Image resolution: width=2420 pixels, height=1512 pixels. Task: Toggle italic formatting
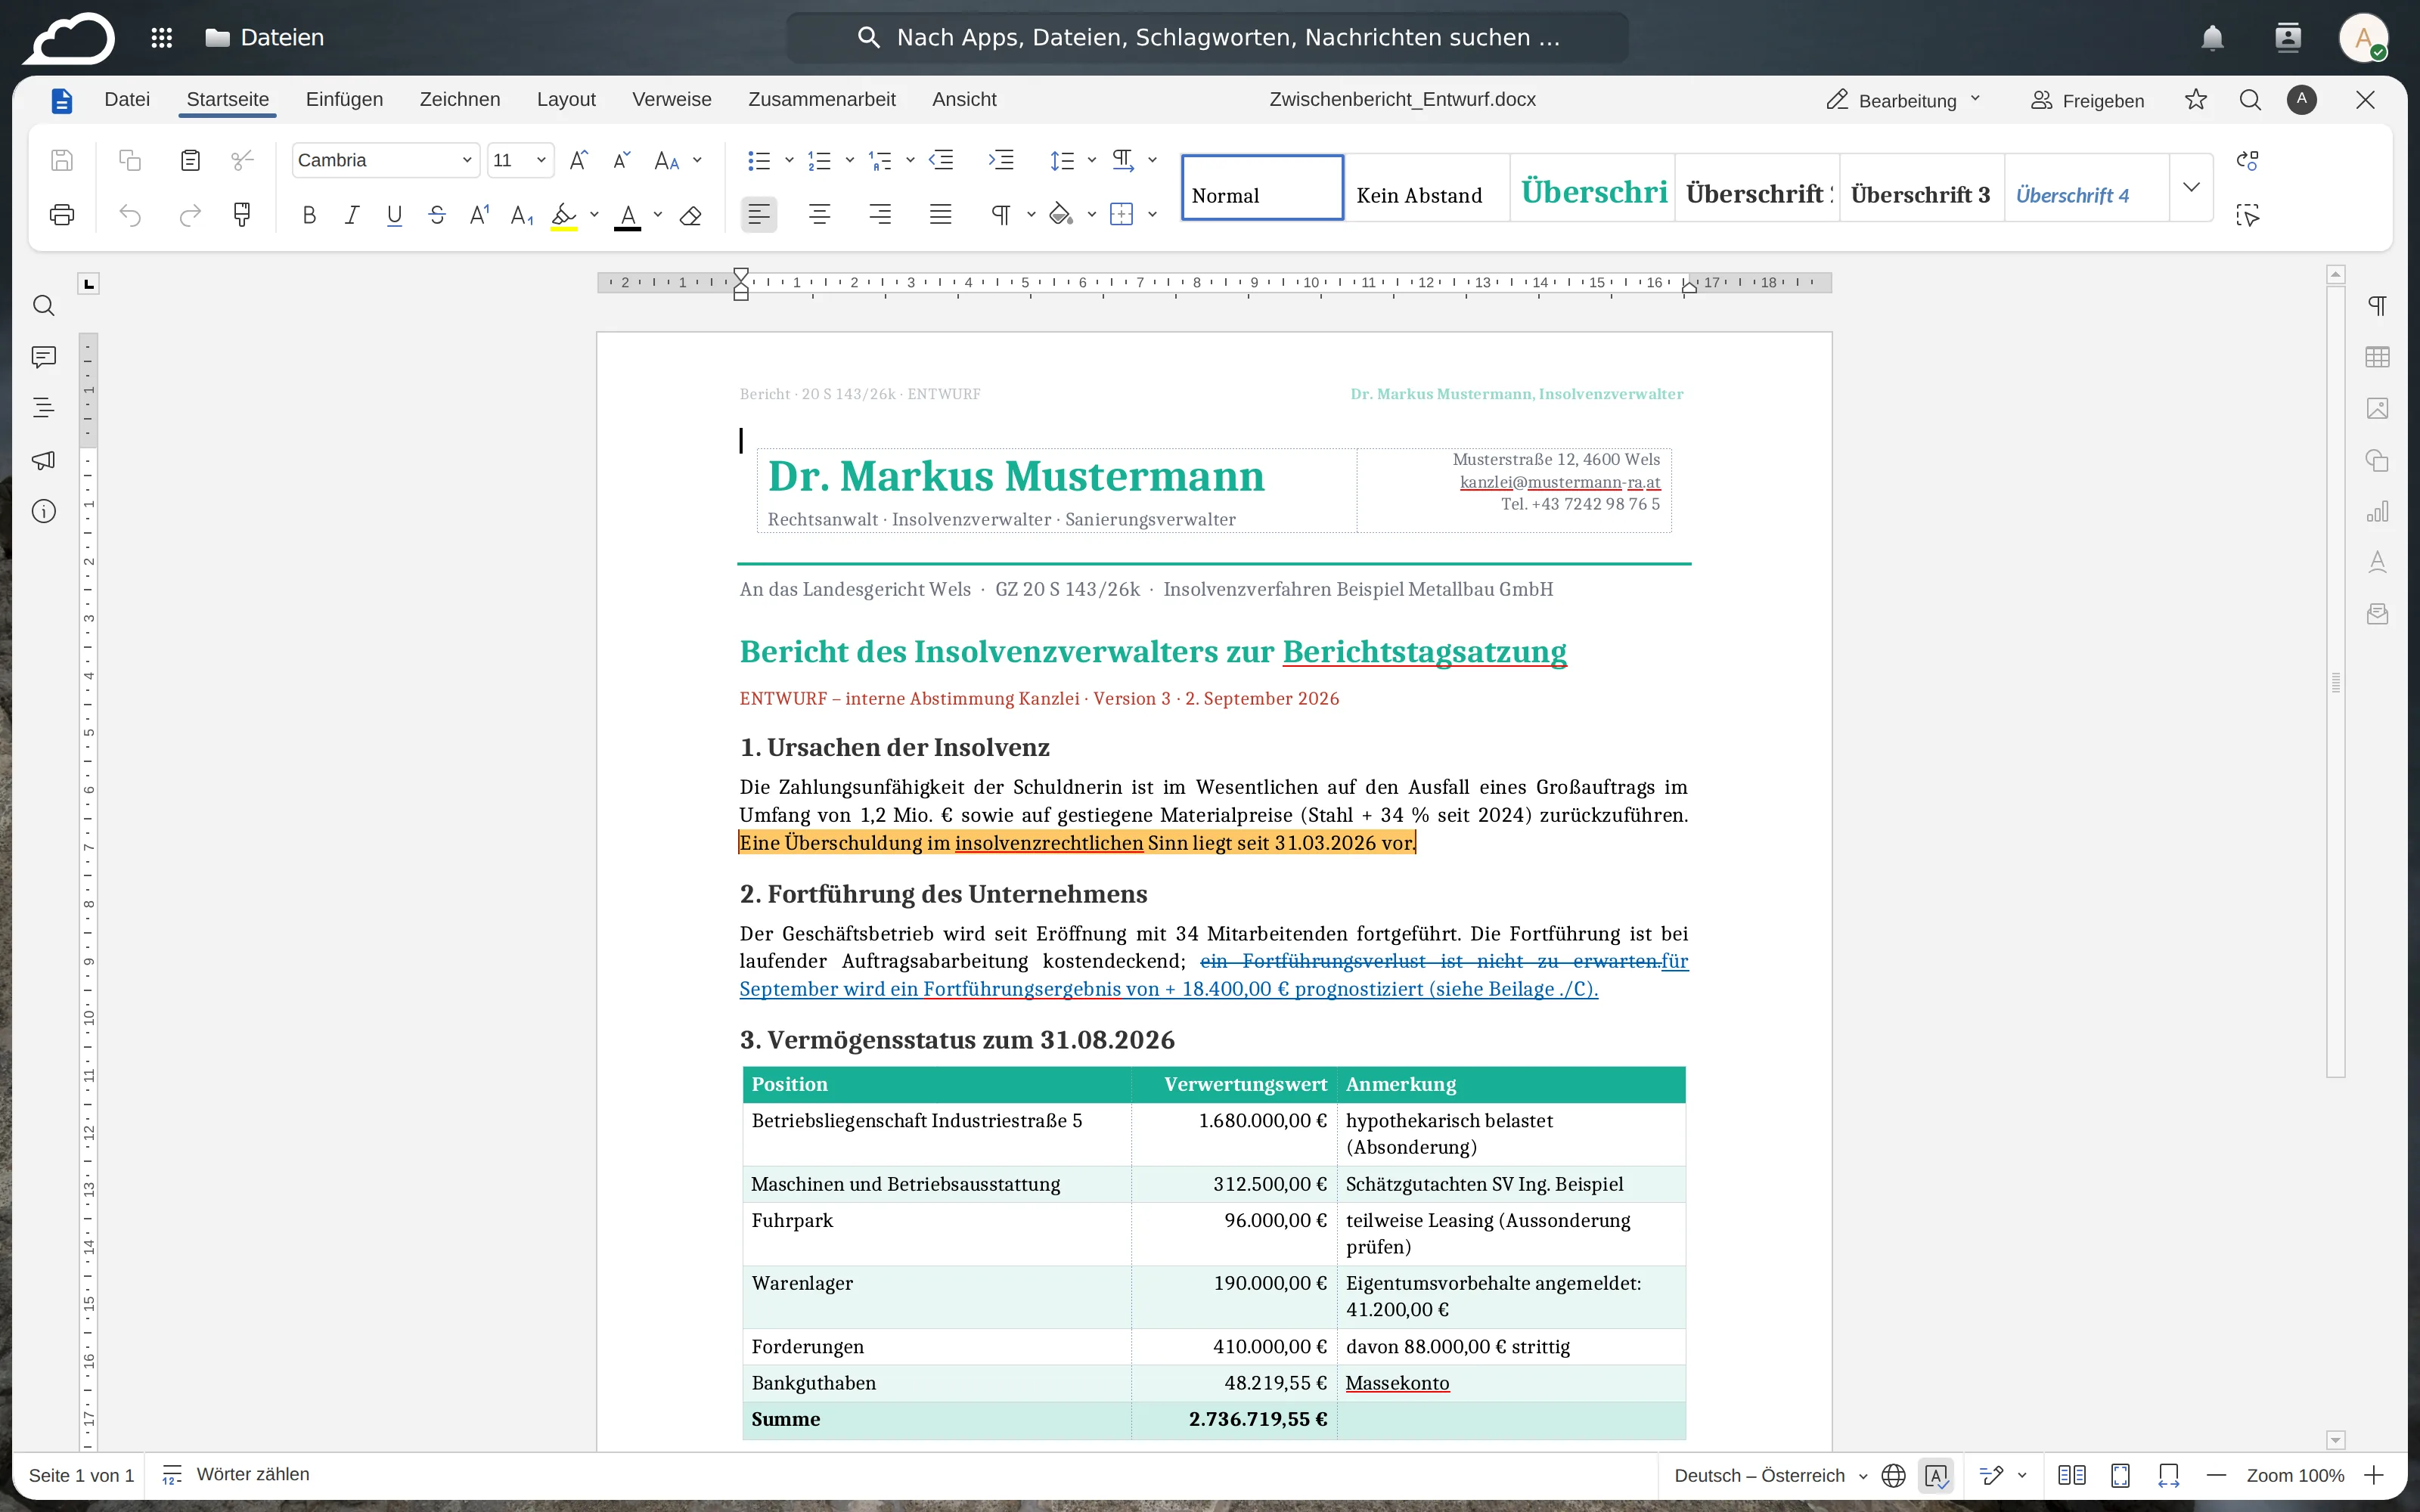tap(352, 215)
